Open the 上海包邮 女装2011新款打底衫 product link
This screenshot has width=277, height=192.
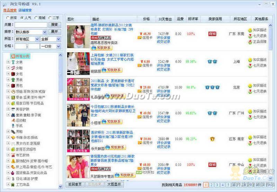tap(112, 59)
